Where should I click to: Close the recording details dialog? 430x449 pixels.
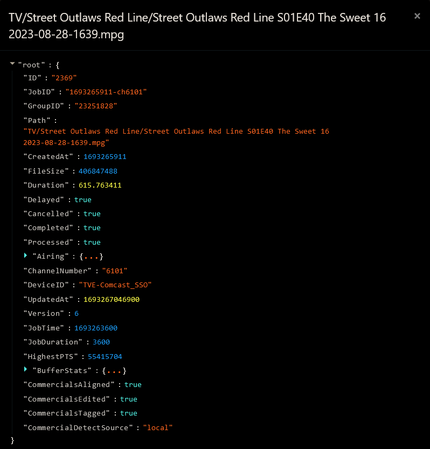point(417,16)
